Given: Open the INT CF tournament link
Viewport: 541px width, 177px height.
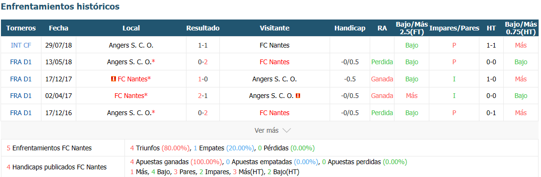Looking at the screenshot, I should coord(21,45).
